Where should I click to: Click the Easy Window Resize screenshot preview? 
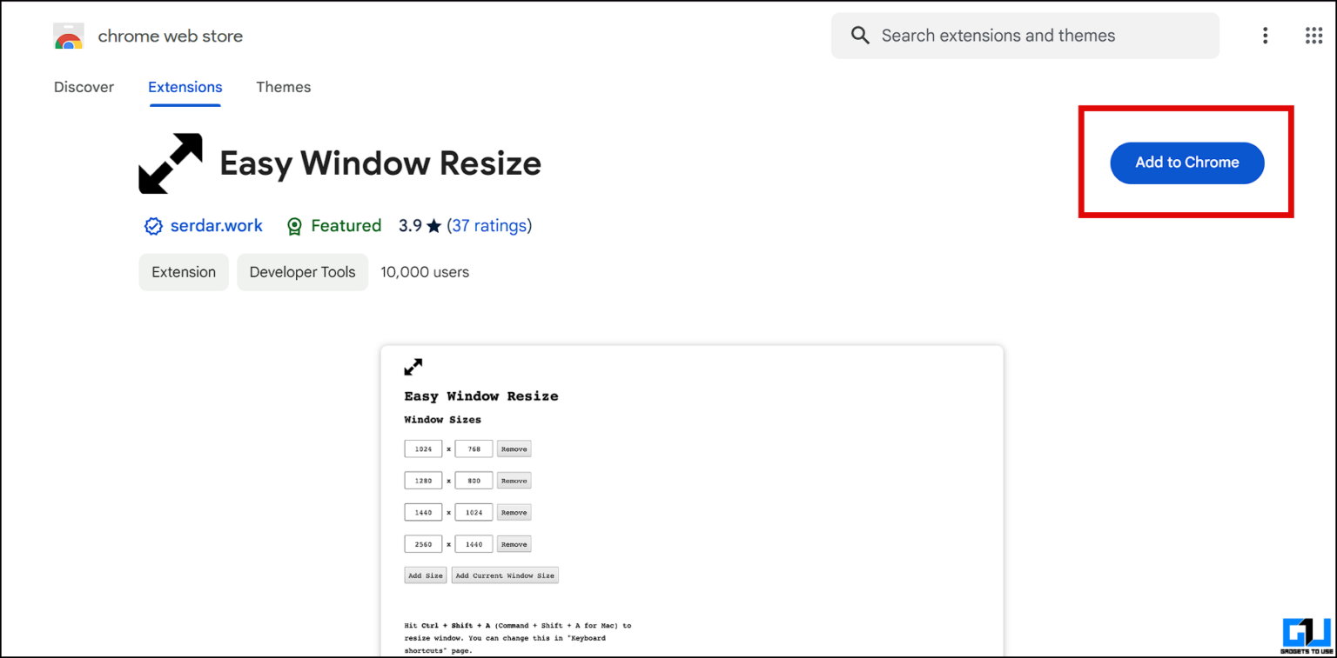pos(690,500)
